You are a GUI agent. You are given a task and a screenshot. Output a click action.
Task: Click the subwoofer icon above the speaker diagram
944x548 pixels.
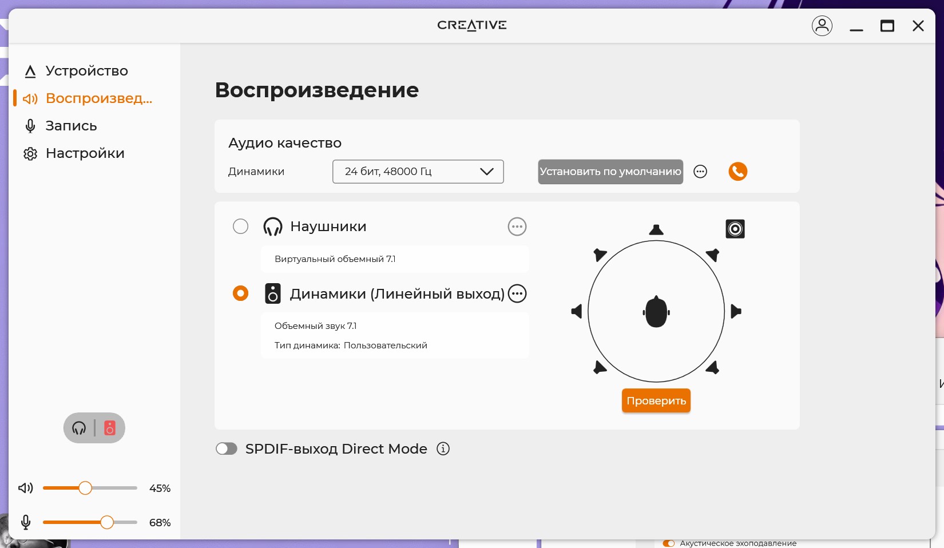735,229
